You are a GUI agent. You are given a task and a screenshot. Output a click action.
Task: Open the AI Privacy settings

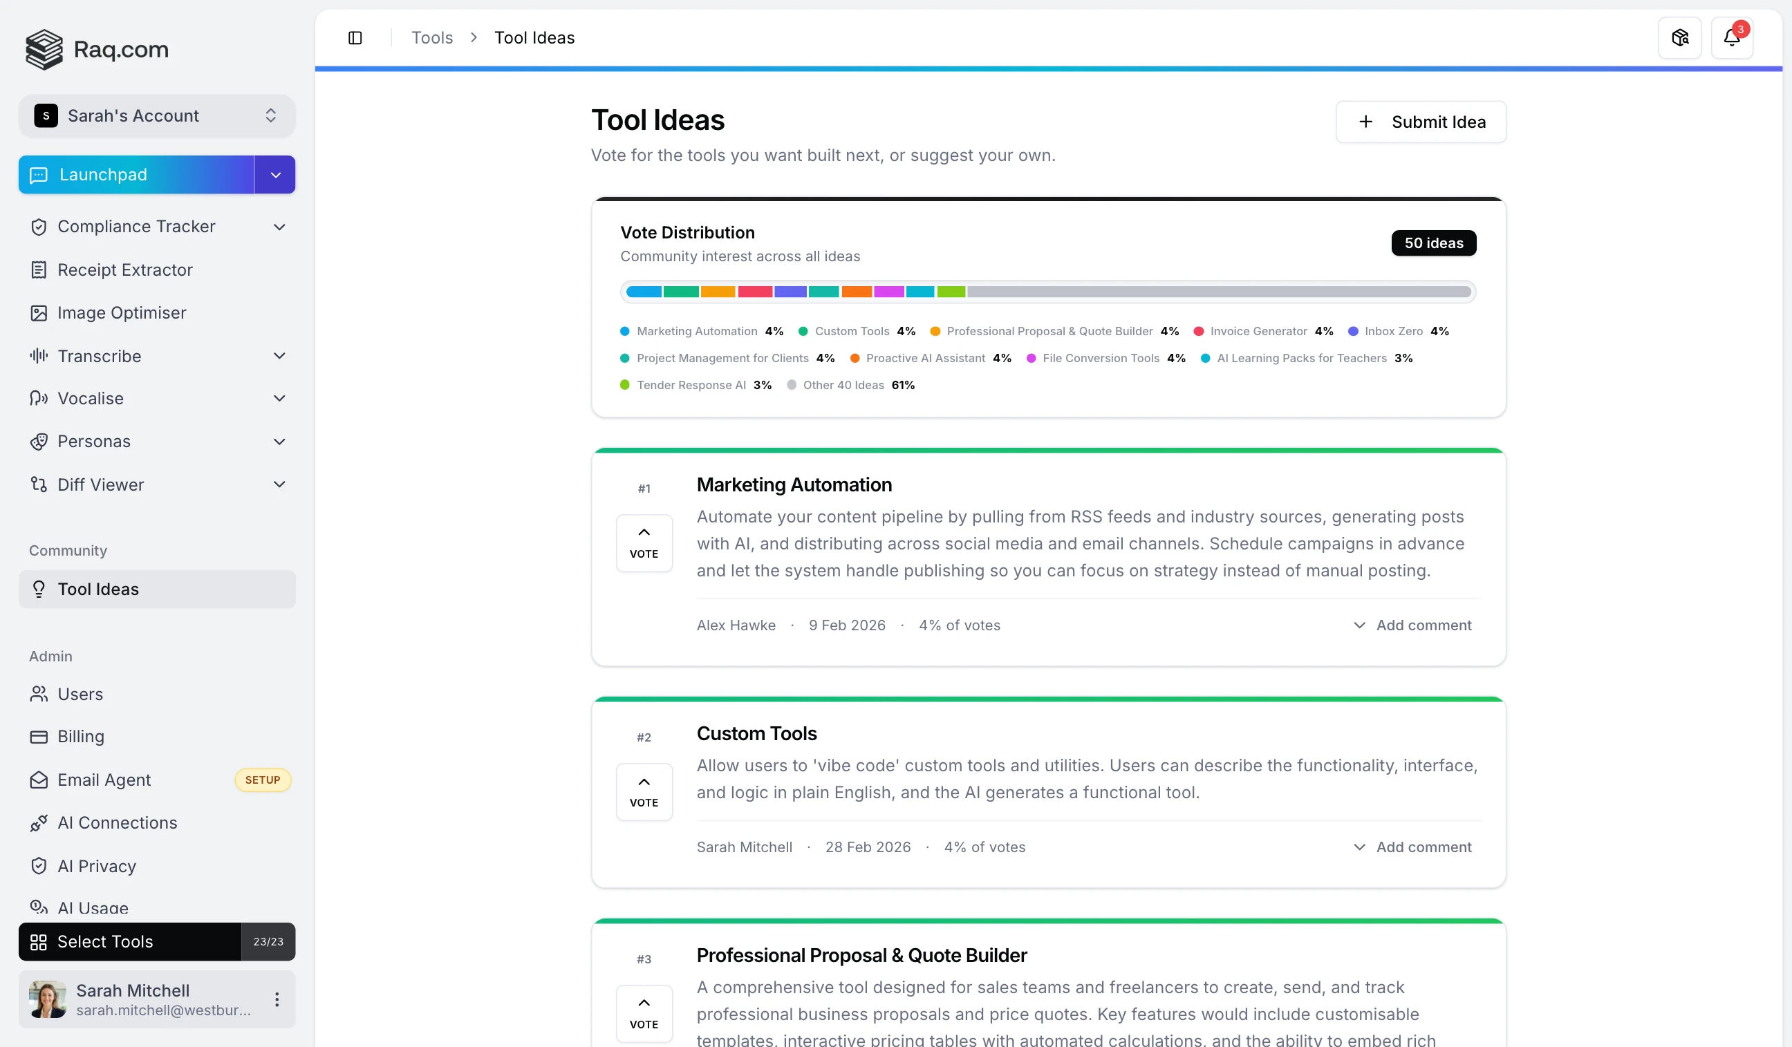coord(97,866)
